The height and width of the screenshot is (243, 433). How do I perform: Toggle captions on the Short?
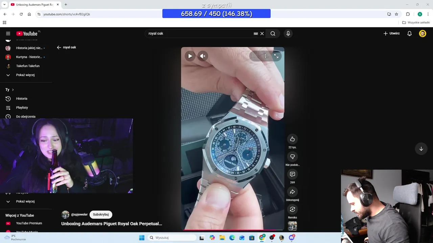click(x=255, y=56)
